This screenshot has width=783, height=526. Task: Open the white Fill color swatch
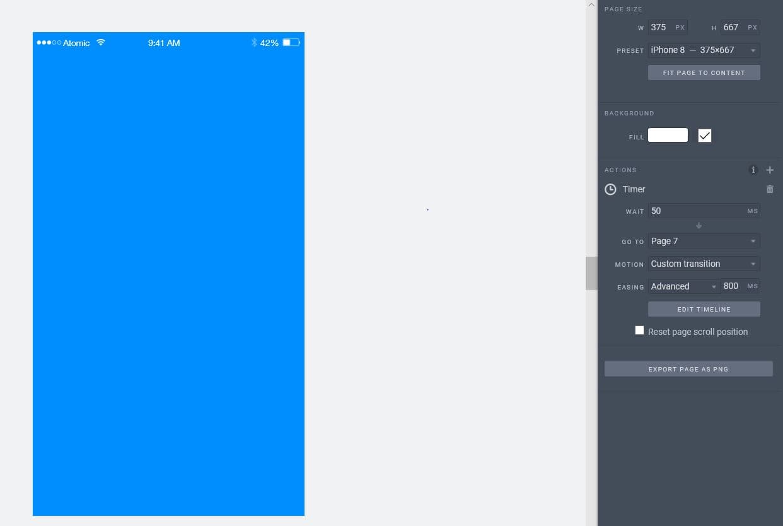667,135
